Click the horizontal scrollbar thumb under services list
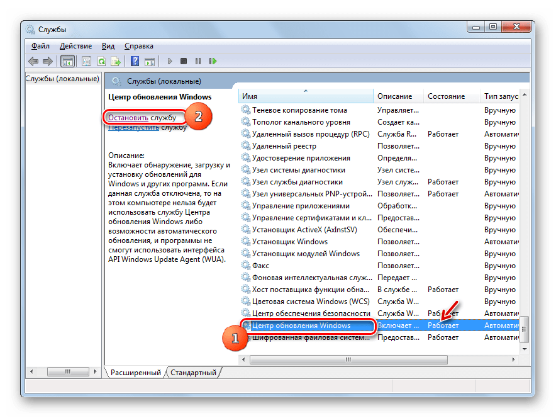This screenshot has height=418, width=556. click(x=348, y=359)
